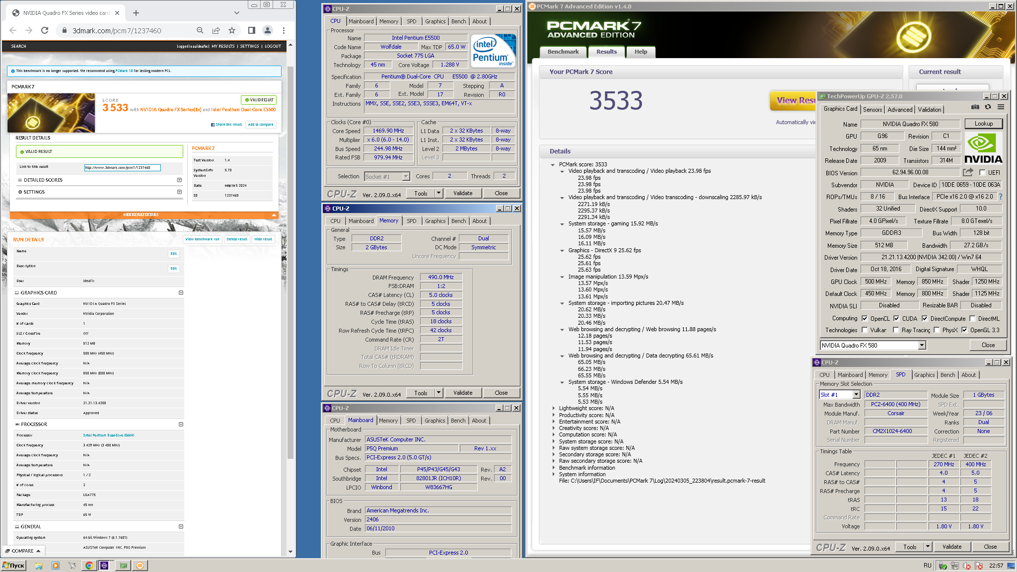Viewport: 1017px width, 572px height.
Task: Open the Chrome profile avatar
Action: click(268, 30)
